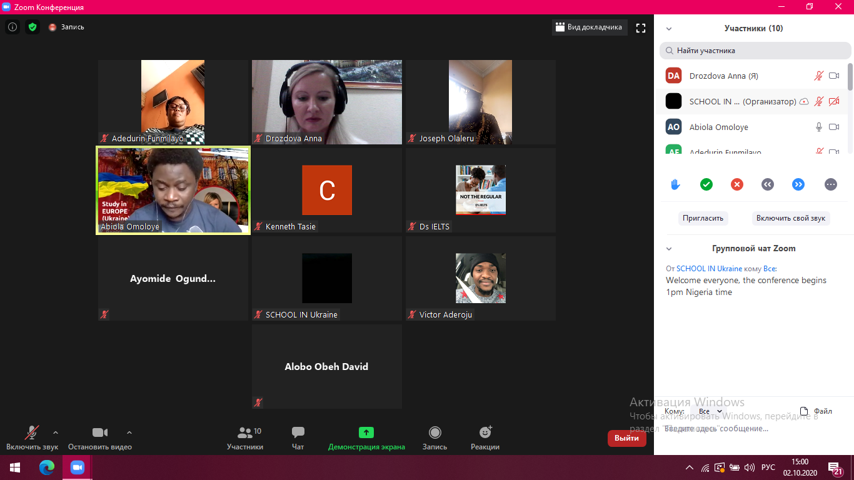This screenshot has height=480, width=854.
Task: Select Alobo Obeh David participant tile
Action: (x=327, y=367)
